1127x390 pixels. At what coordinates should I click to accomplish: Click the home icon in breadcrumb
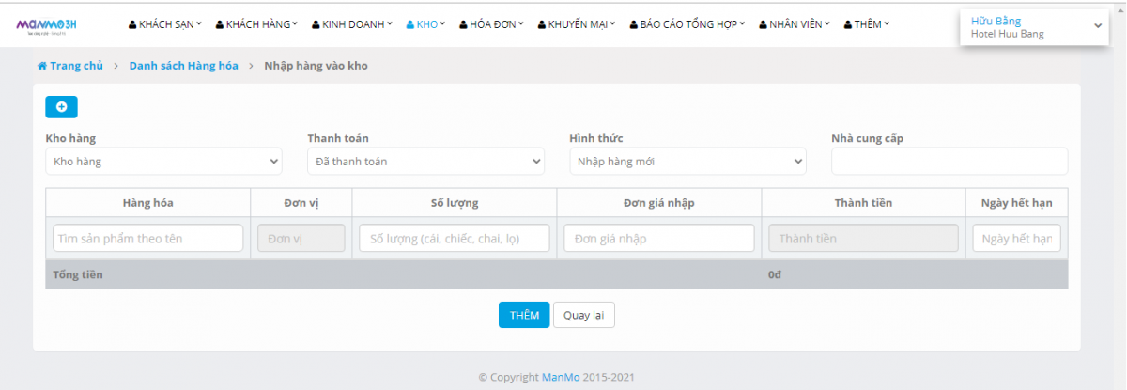(41, 66)
